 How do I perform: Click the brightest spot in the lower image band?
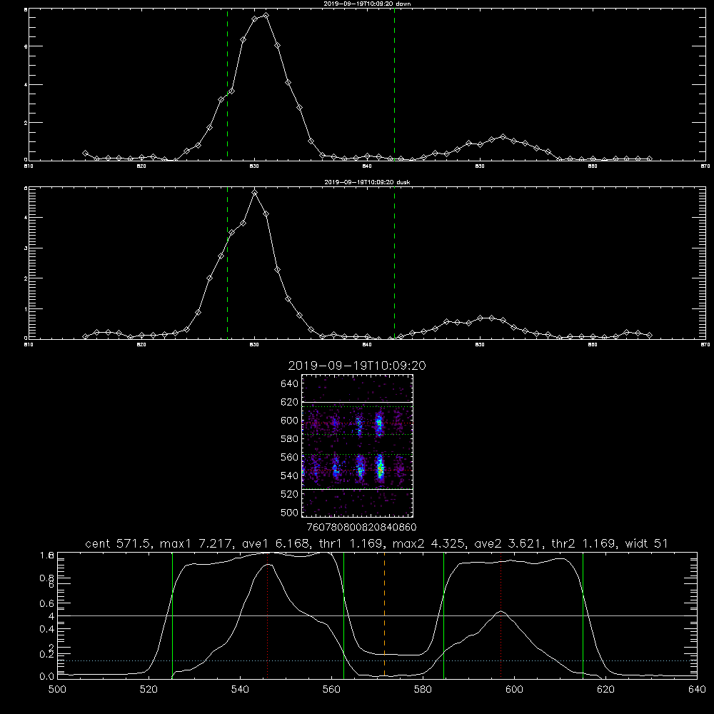pyautogui.click(x=381, y=469)
